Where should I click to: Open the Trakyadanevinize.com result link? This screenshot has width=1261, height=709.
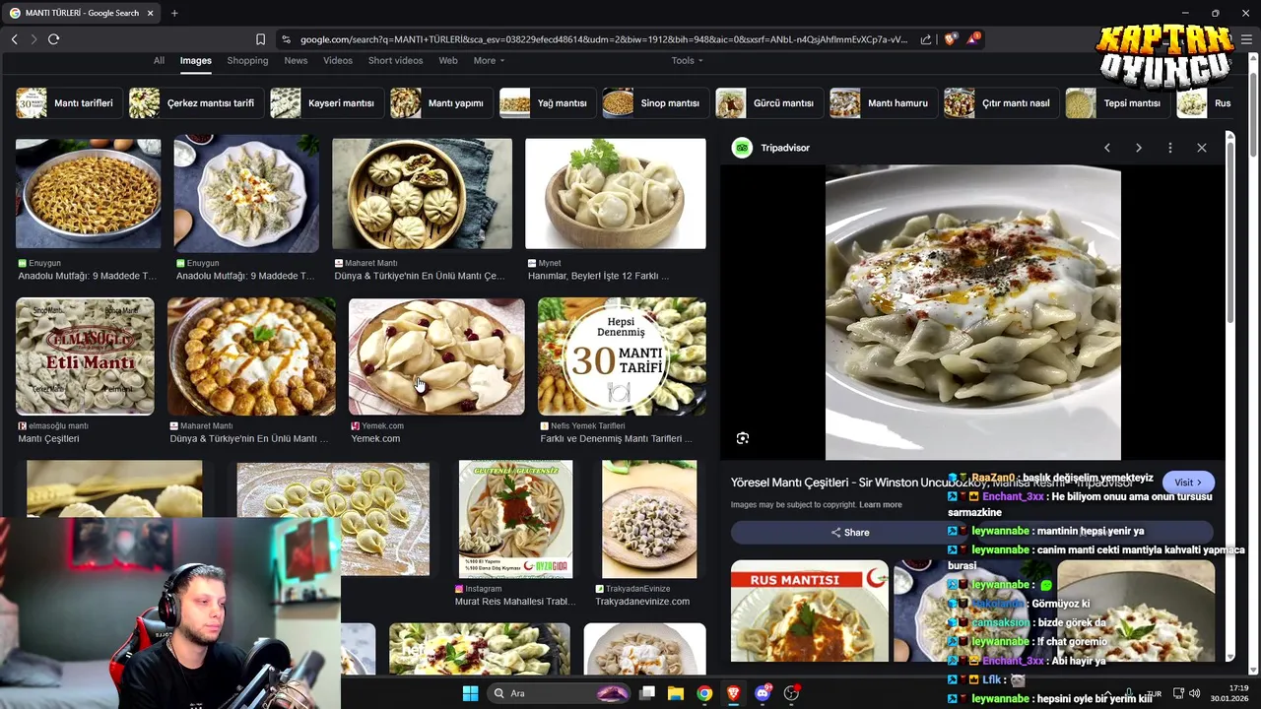tap(642, 602)
